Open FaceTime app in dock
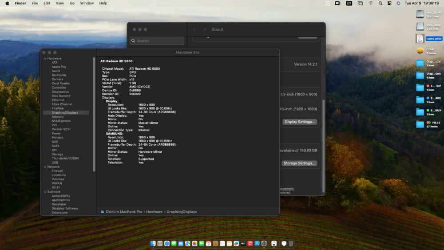 click(202, 243)
